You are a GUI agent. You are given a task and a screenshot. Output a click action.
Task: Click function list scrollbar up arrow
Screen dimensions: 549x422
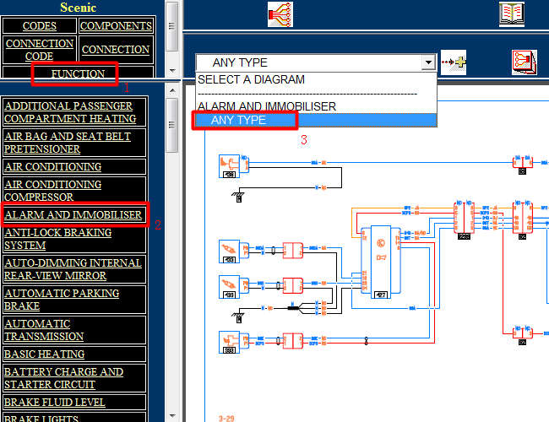pyautogui.click(x=172, y=90)
